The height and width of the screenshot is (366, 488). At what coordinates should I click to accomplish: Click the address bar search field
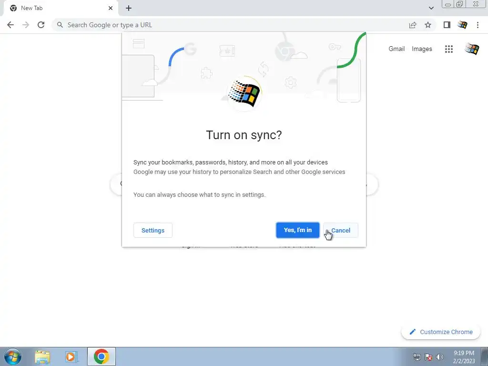coord(230,25)
